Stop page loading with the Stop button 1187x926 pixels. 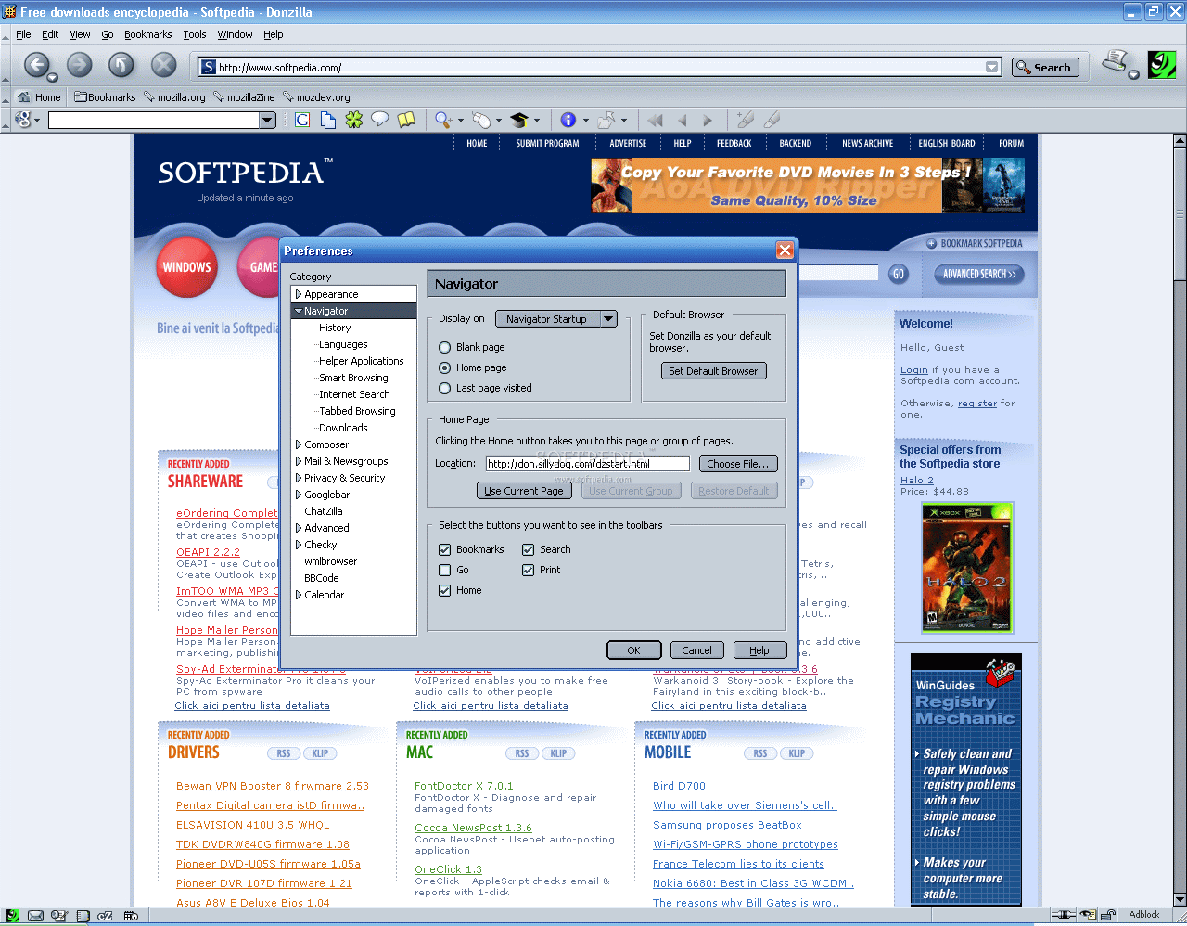(x=164, y=65)
